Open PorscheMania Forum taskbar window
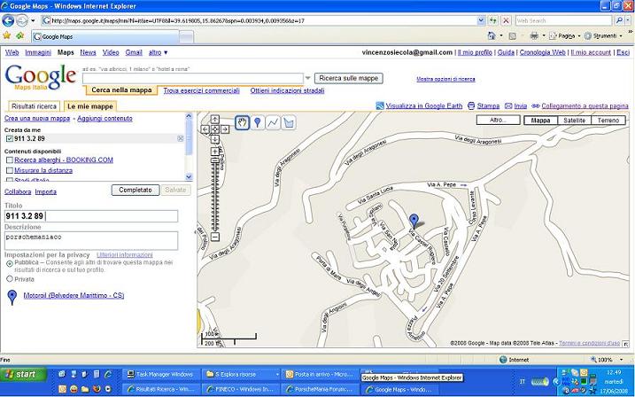The width and height of the screenshot is (635, 397). click(321, 389)
